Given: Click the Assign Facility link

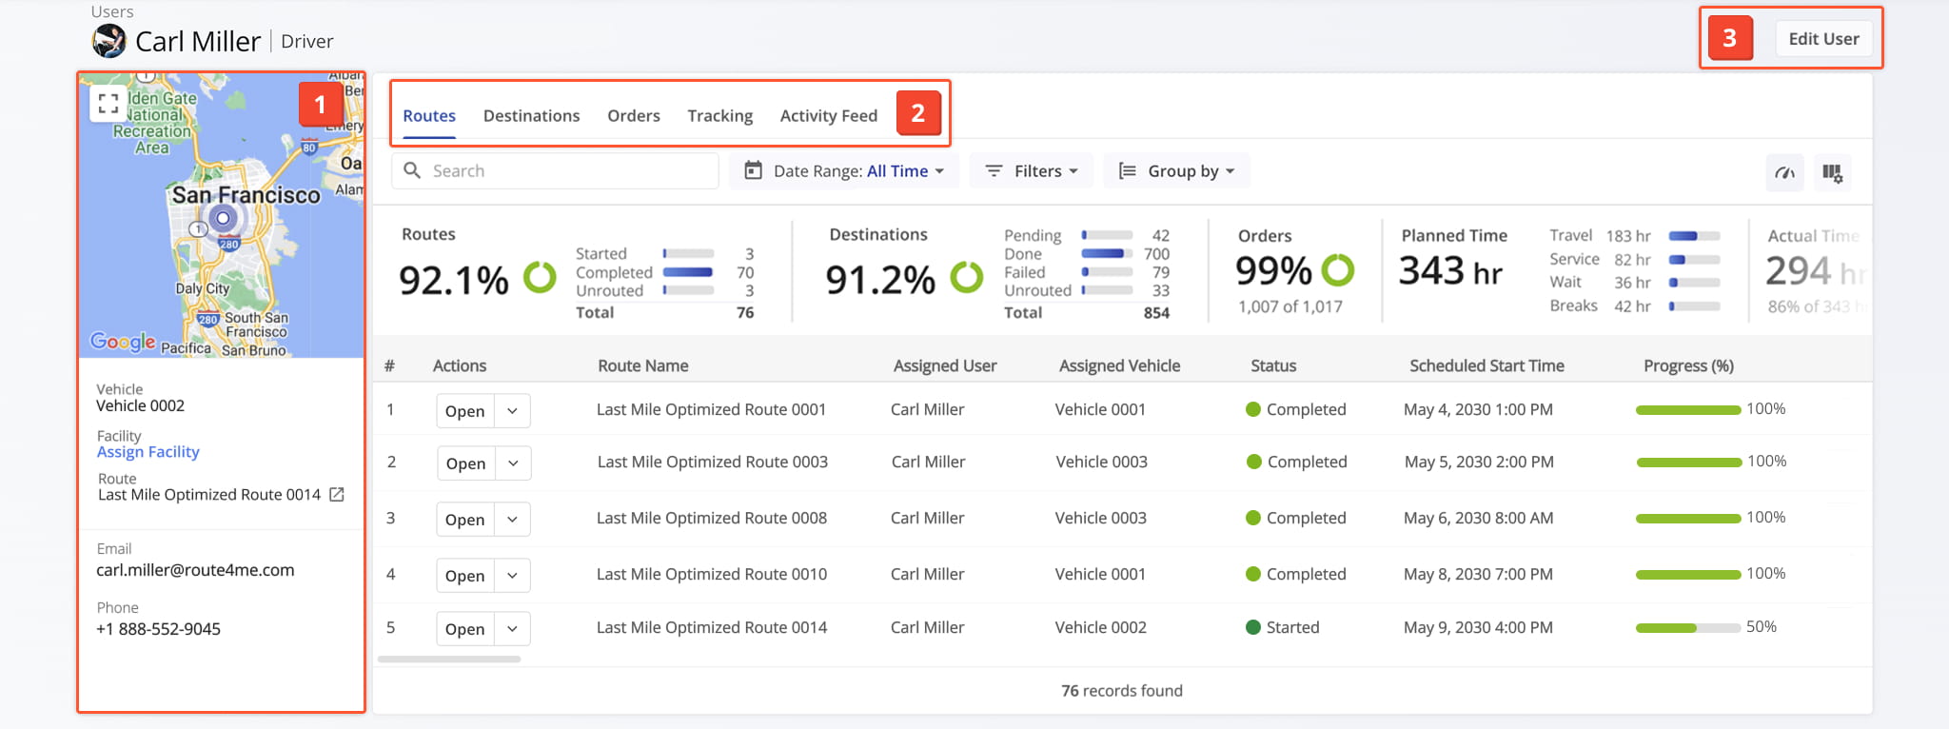Looking at the screenshot, I should pyautogui.click(x=148, y=452).
